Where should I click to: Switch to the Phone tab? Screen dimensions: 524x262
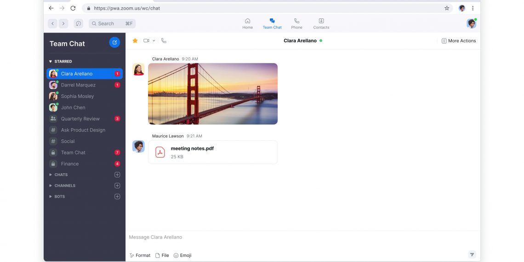point(297,23)
